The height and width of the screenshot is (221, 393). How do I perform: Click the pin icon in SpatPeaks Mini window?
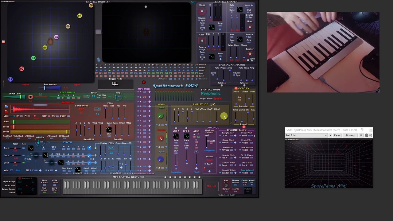362,130
